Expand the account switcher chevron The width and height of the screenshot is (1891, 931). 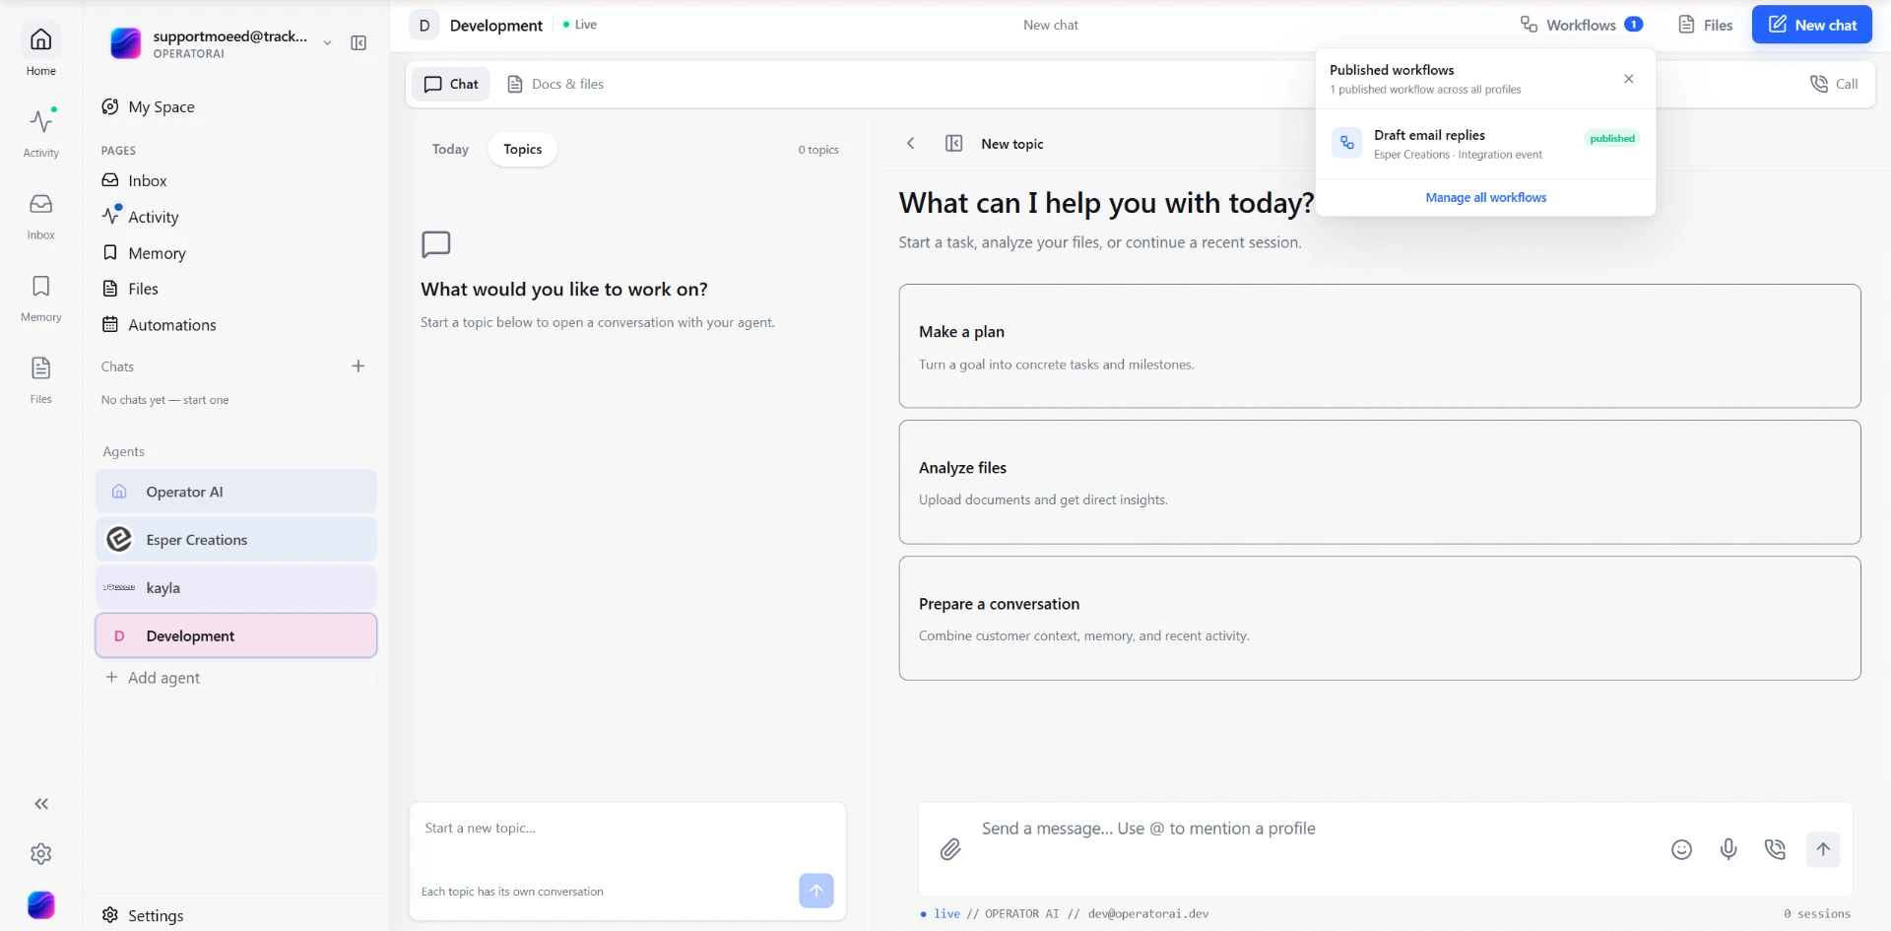tap(328, 43)
